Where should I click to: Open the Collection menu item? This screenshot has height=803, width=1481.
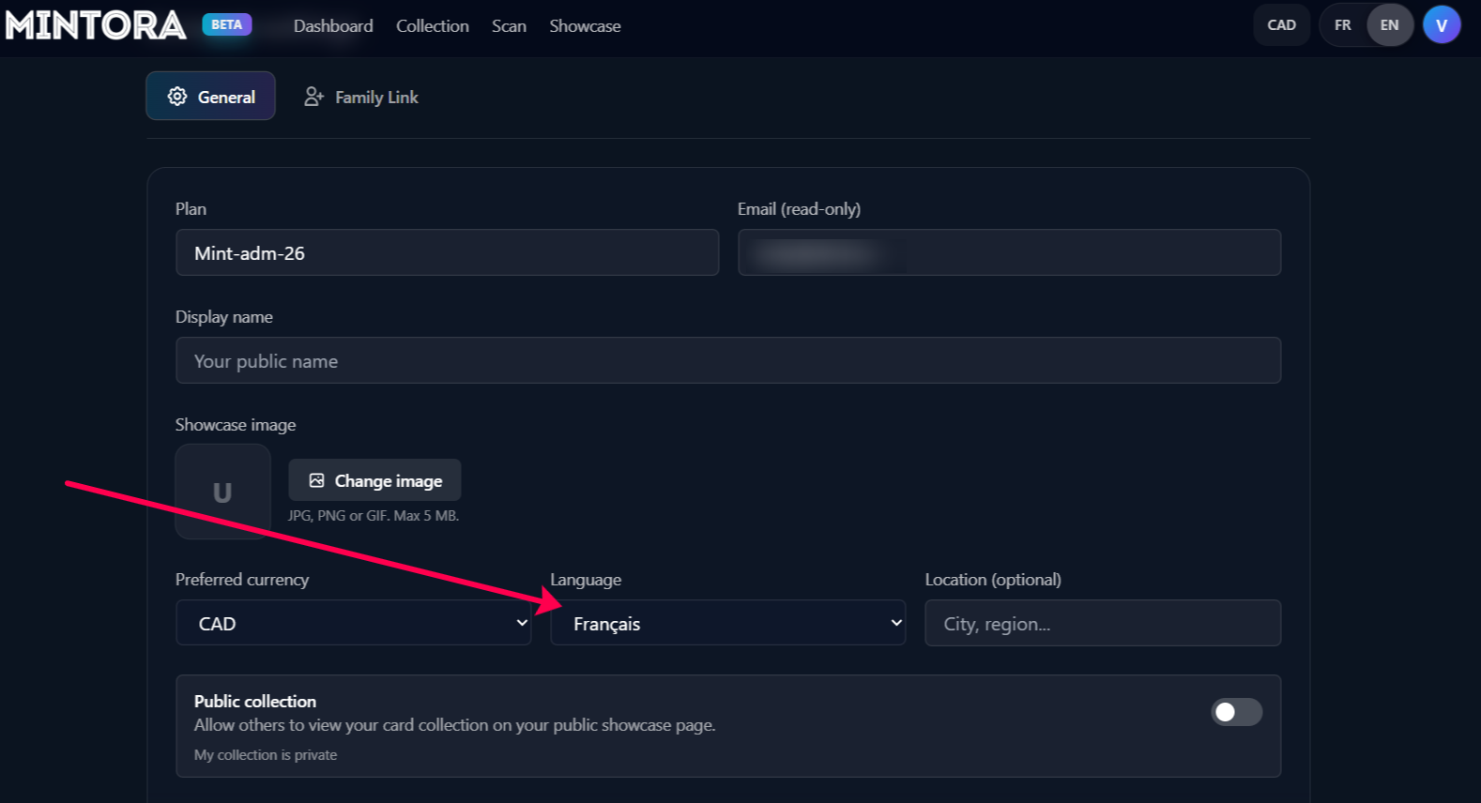432,26
